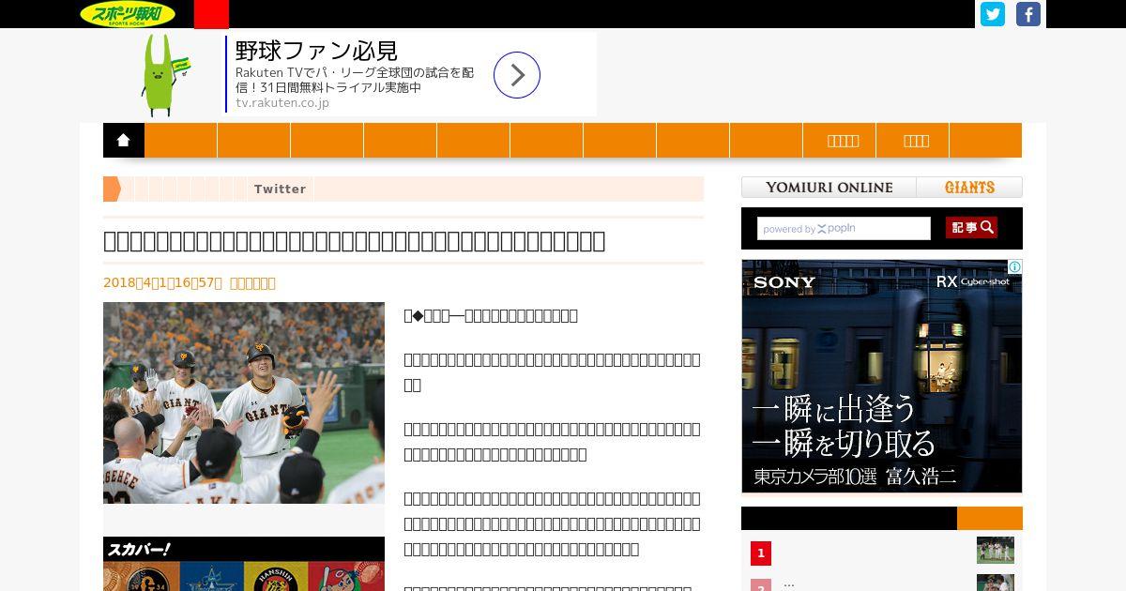Viewport: 1126px width, 591px height.
Task: Open the YOMIURI ONLINE link
Action: point(829,187)
